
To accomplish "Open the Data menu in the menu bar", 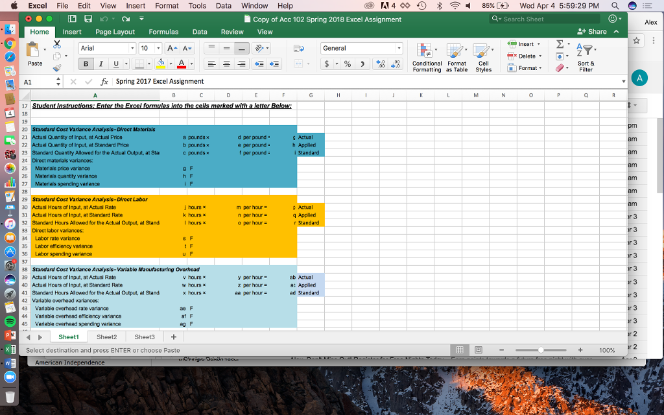I will click(223, 6).
